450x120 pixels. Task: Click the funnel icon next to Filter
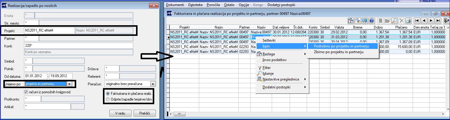[x=259, y=68]
